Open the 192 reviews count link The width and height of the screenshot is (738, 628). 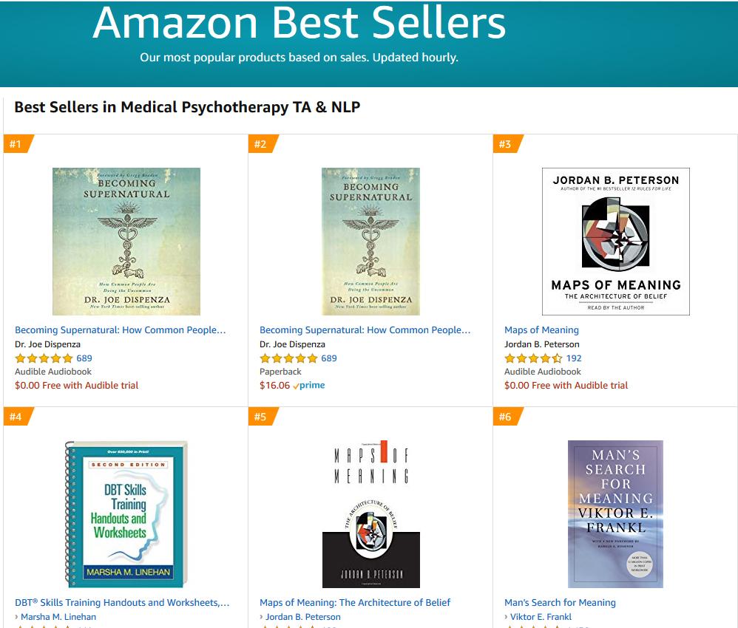(x=574, y=358)
